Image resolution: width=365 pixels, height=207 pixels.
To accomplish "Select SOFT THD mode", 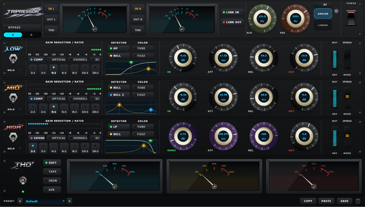I will (x=52, y=163).
